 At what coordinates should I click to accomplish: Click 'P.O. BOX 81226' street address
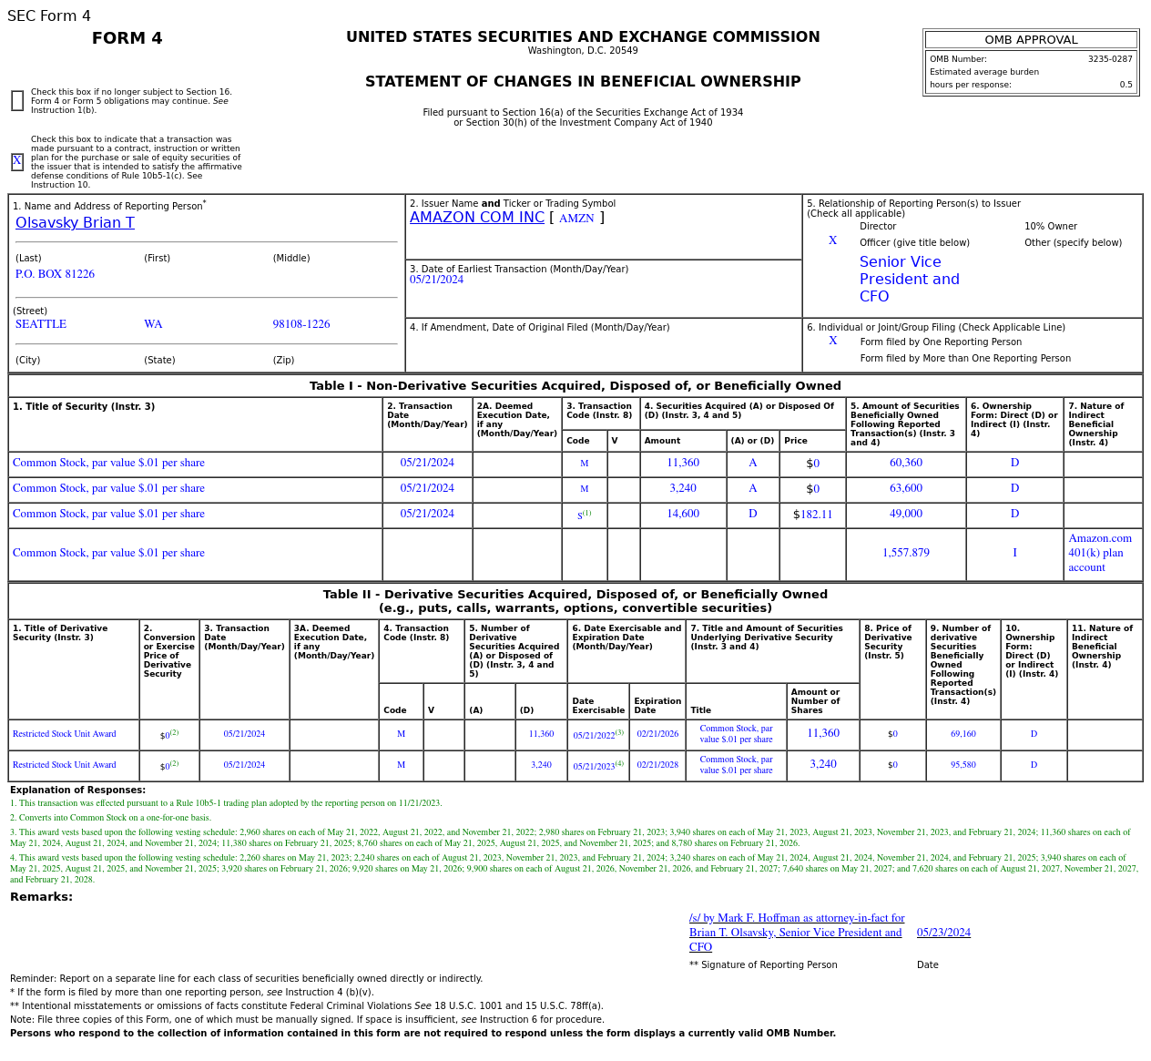point(55,274)
